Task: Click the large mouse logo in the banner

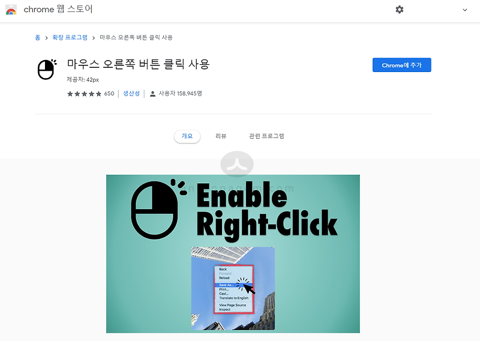Action: click(x=157, y=210)
